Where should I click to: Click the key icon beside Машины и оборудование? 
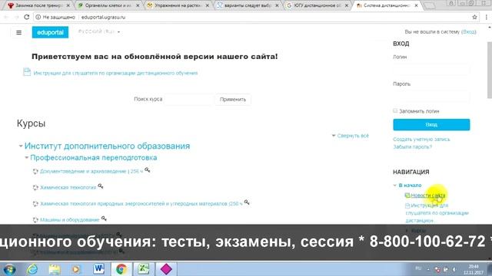pos(104,219)
